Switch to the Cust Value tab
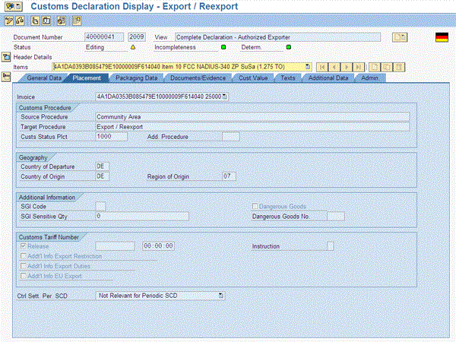This screenshot has width=456, height=342. pos(252,78)
